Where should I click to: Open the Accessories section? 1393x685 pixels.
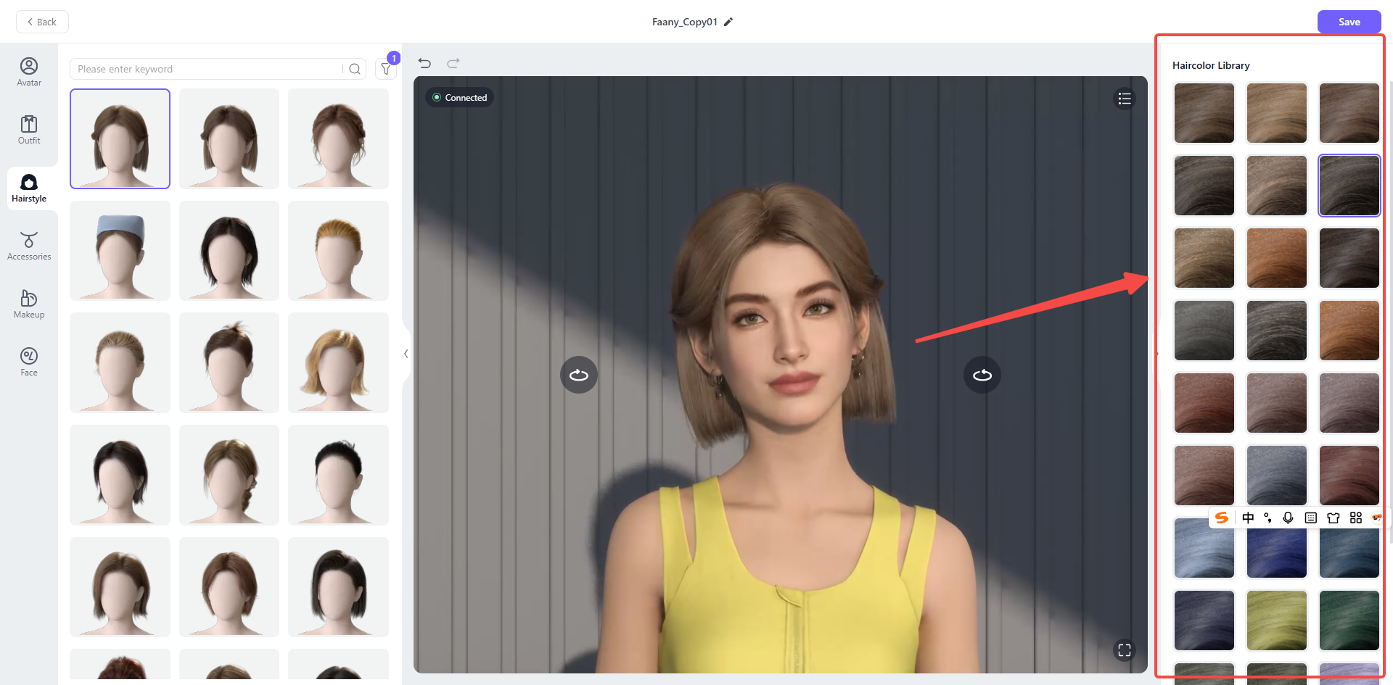point(29,246)
